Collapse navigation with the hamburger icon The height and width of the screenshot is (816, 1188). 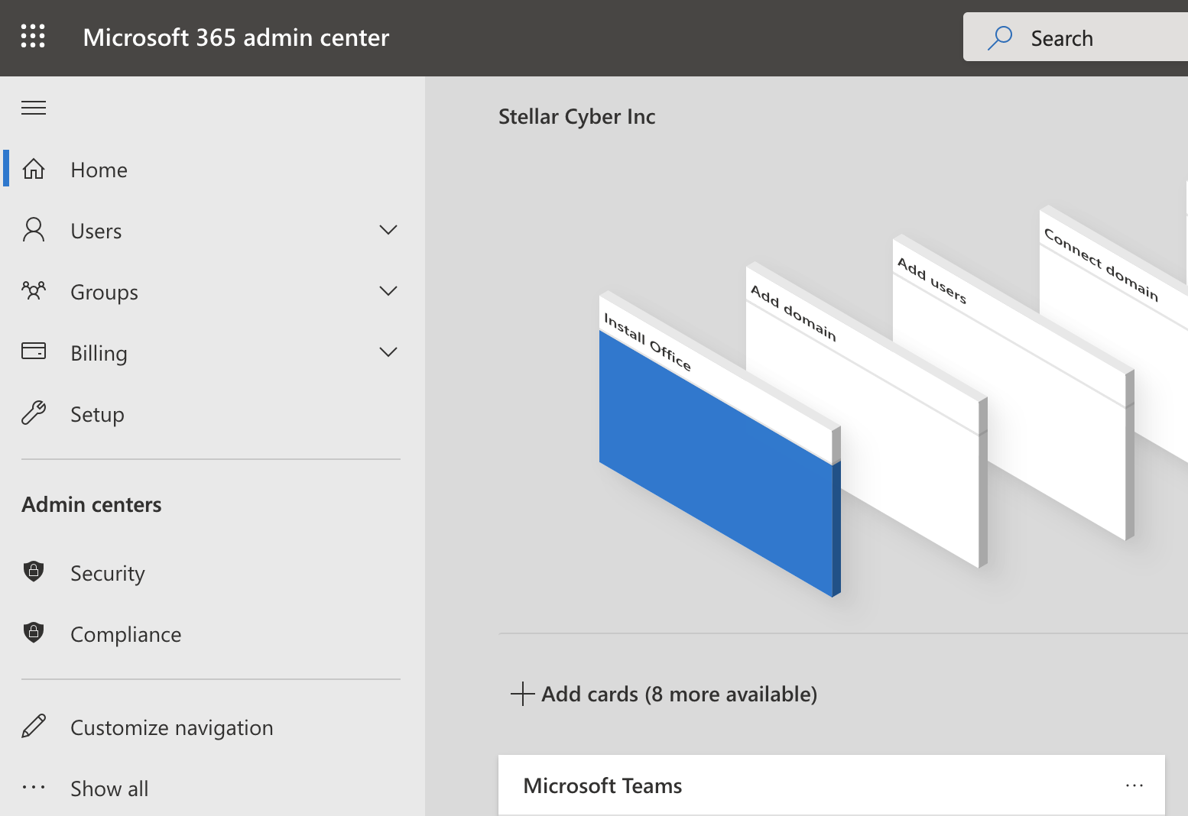(34, 108)
